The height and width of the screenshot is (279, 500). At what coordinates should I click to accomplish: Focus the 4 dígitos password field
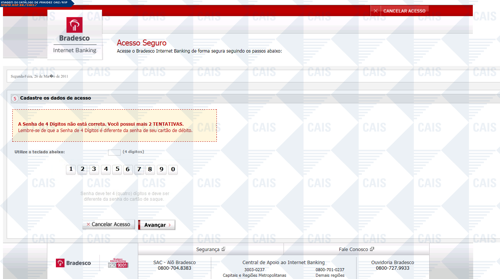pyautogui.click(x=114, y=152)
